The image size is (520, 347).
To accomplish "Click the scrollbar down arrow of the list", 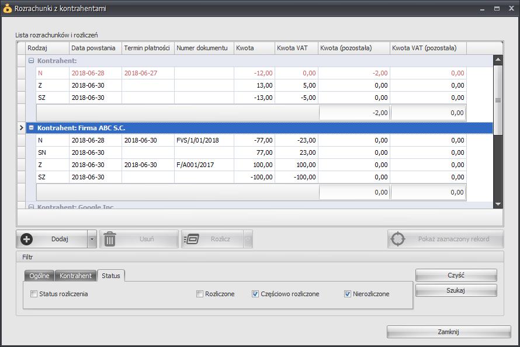I will pyautogui.click(x=498, y=204).
